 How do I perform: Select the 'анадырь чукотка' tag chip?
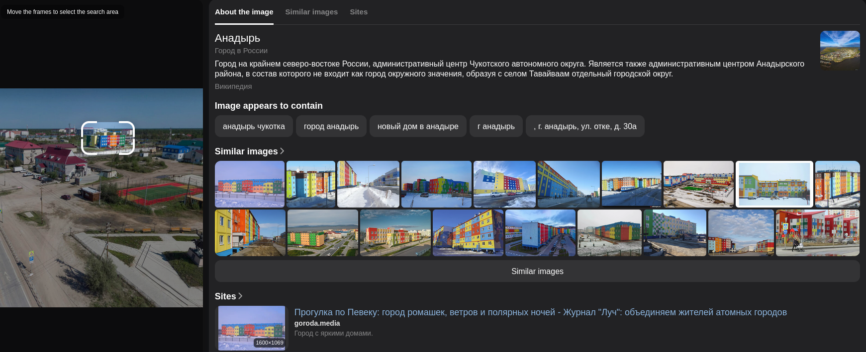(254, 126)
